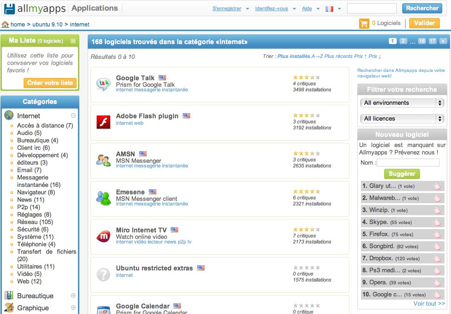The width and height of the screenshot is (451, 314).
Task: Vote thumbs-up for Dropbox suggestion
Action: 437,258
